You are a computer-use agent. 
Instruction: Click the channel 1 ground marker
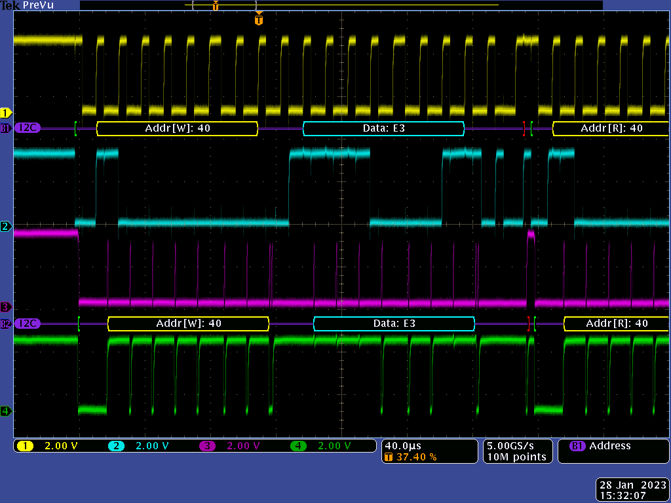pos(6,113)
